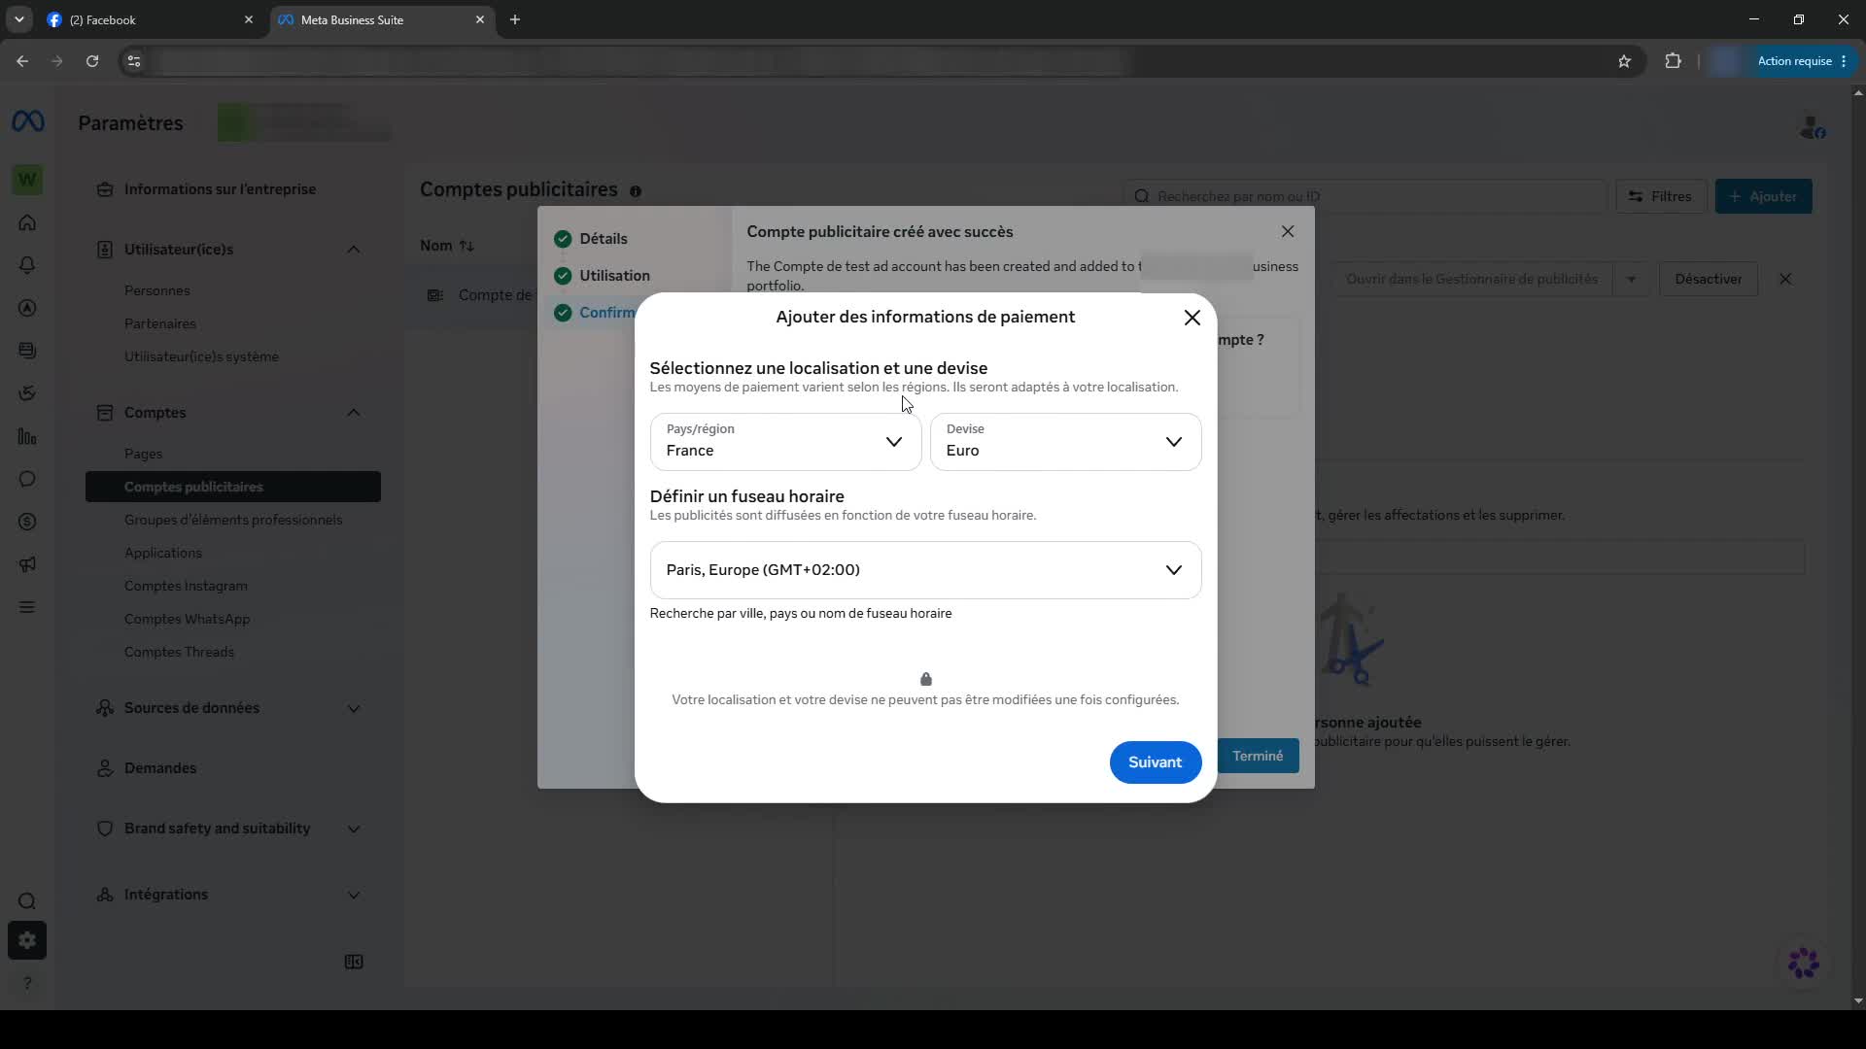Click the Terminé button
The image size is (1866, 1049).
click(x=1258, y=756)
